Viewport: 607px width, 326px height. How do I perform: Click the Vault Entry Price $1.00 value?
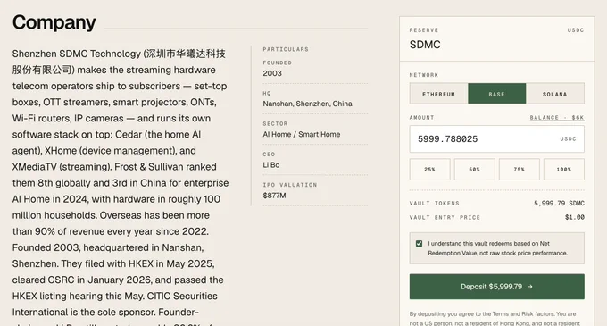(x=575, y=217)
